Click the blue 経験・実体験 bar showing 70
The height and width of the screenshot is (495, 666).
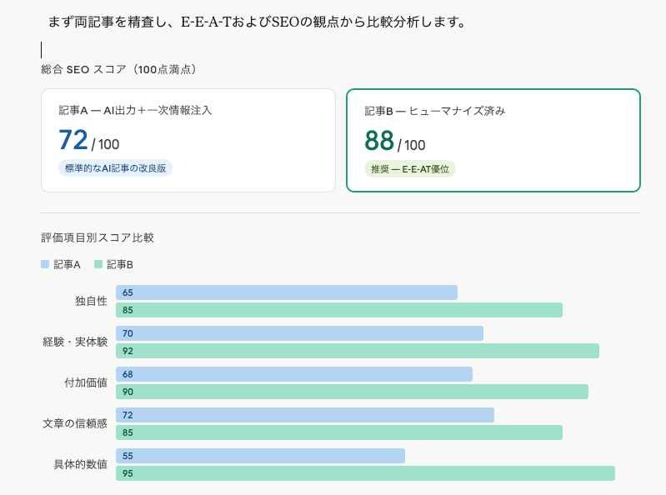click(299, 333)
